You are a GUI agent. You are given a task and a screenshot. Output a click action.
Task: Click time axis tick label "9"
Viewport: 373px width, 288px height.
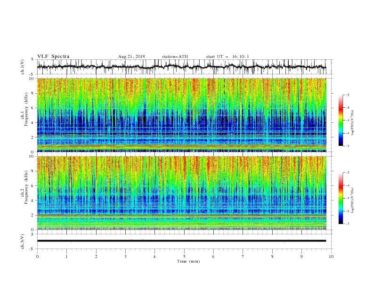[x=301, y=256]
